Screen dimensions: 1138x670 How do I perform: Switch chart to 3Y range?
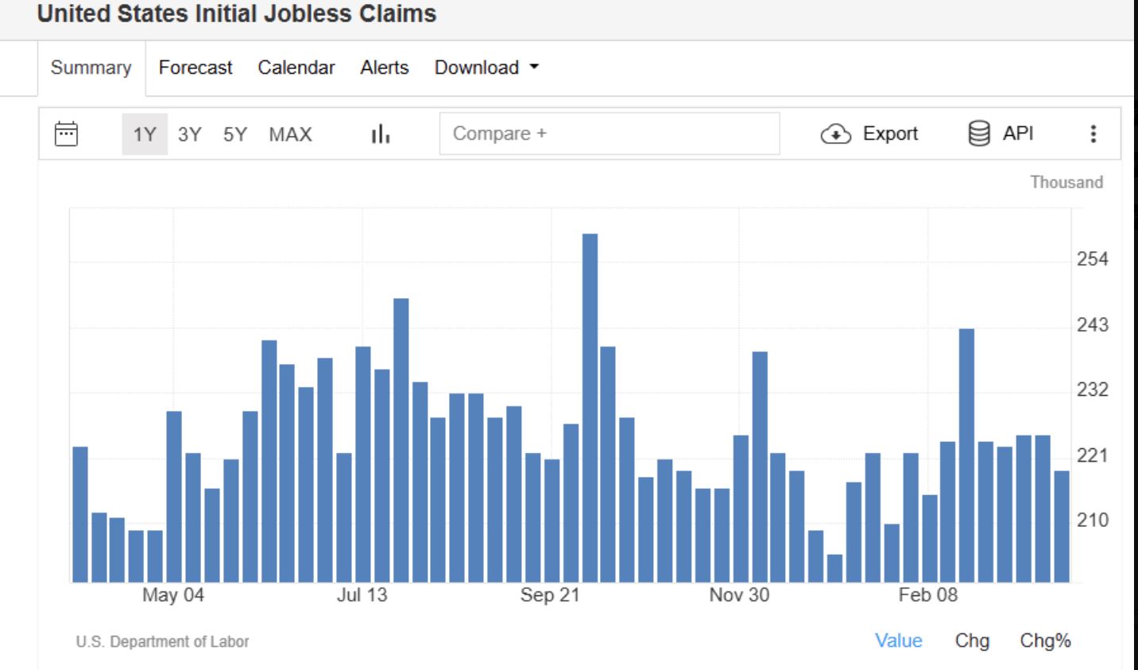pyautogui.click(x=189, y=134)
